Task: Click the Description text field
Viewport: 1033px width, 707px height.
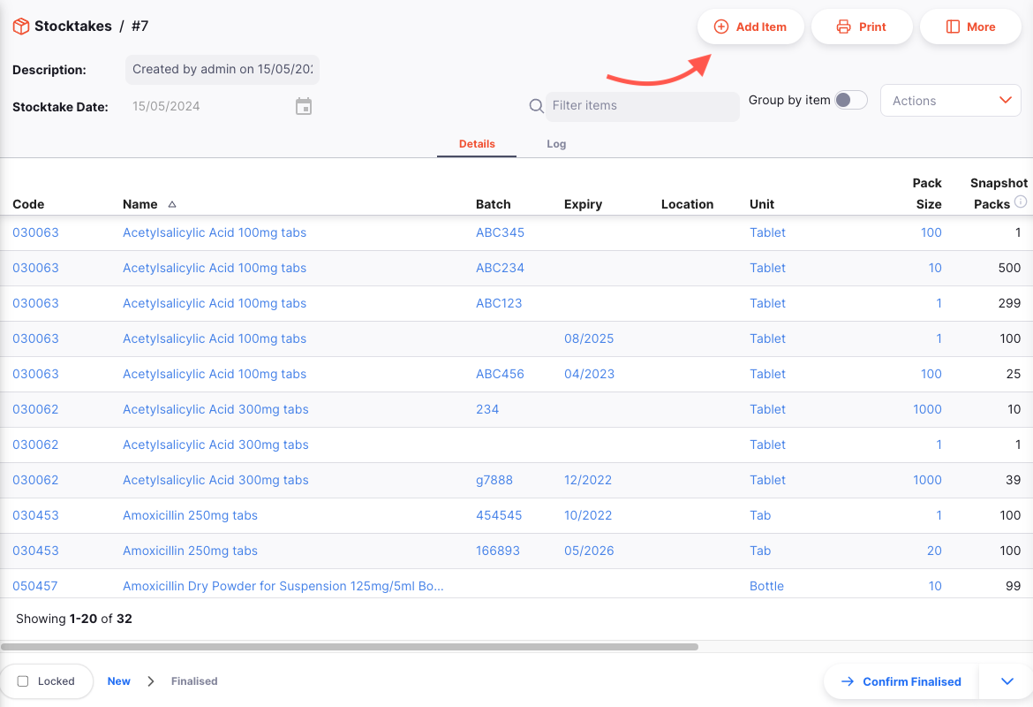Action: 222,69
